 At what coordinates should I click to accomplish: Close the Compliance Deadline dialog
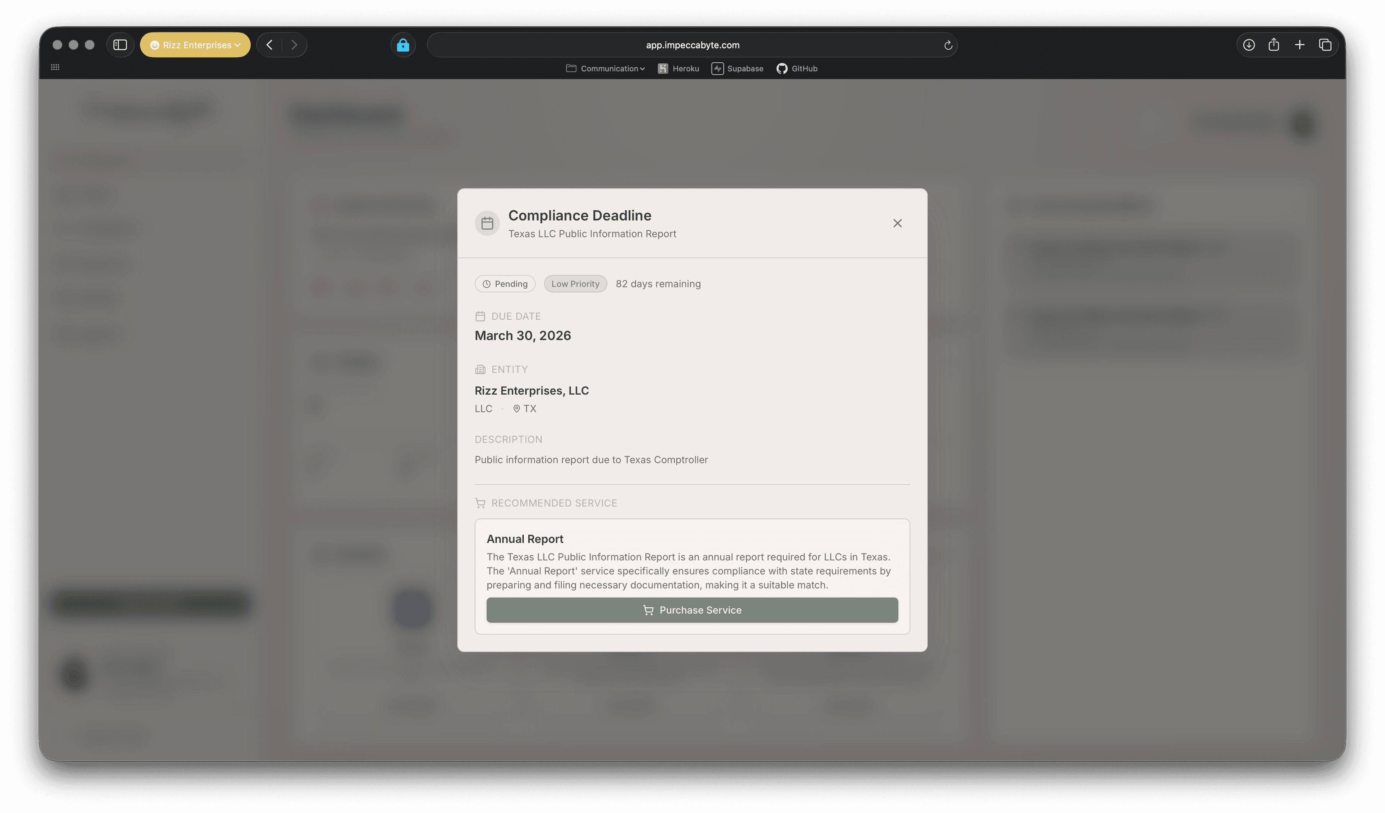tap(897, 223)
